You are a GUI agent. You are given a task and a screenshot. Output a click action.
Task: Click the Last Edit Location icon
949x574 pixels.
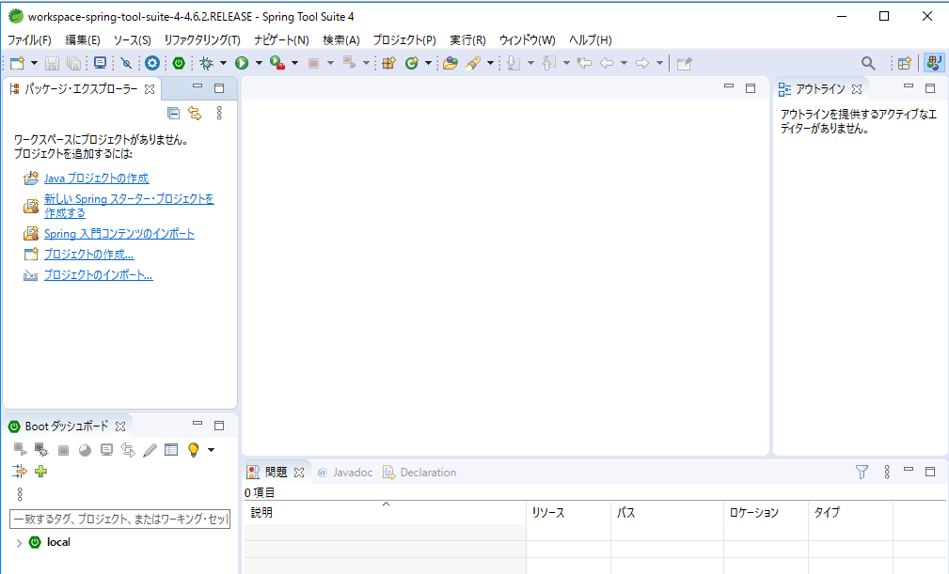583,63
